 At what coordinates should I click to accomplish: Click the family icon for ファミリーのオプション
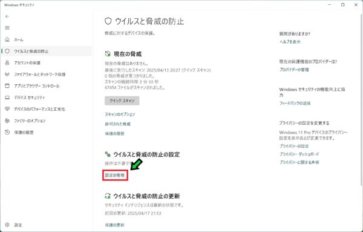7,121
